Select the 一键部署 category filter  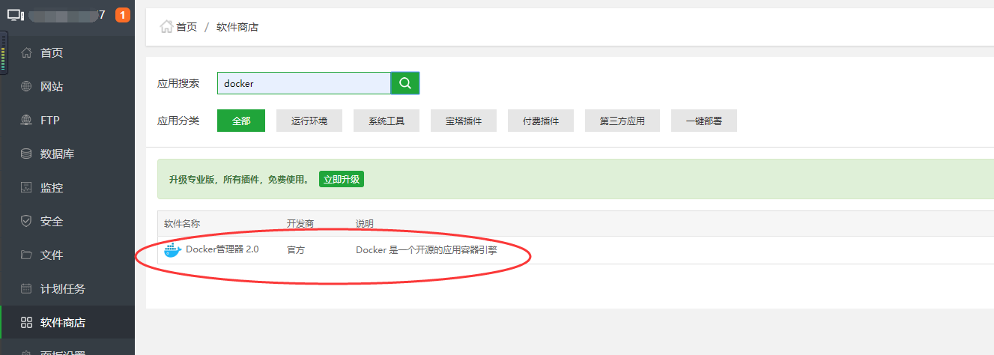(704, 121)
